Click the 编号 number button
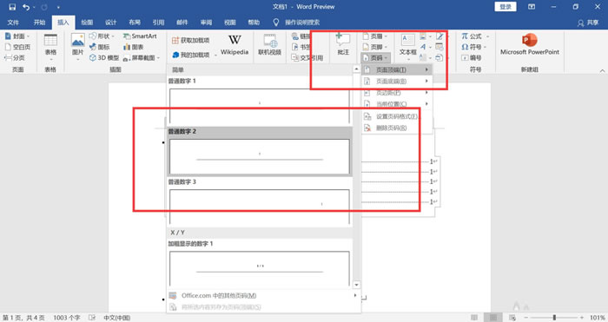Screen dimensions: 608x322 tap(472, 58)
